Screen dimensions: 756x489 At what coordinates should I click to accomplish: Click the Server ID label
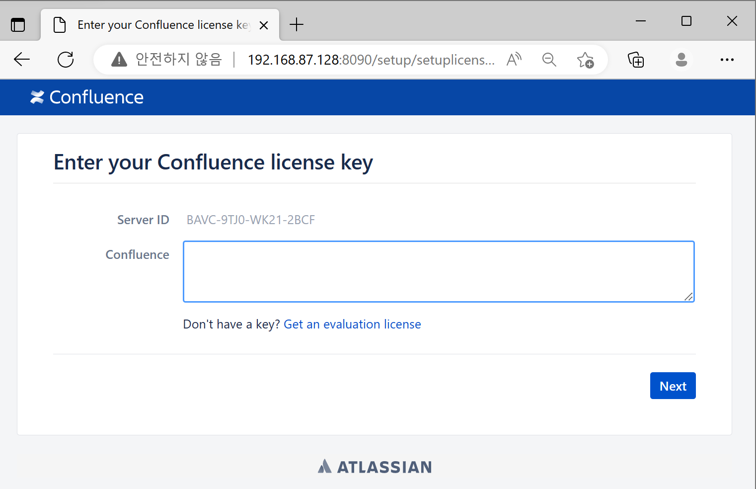tap(143, 220)
